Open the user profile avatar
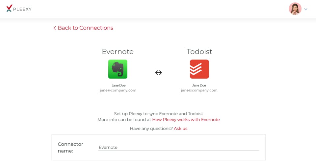The height and width of the screenshot is (166, 316). pyautogui.click(x=295, y=9)
